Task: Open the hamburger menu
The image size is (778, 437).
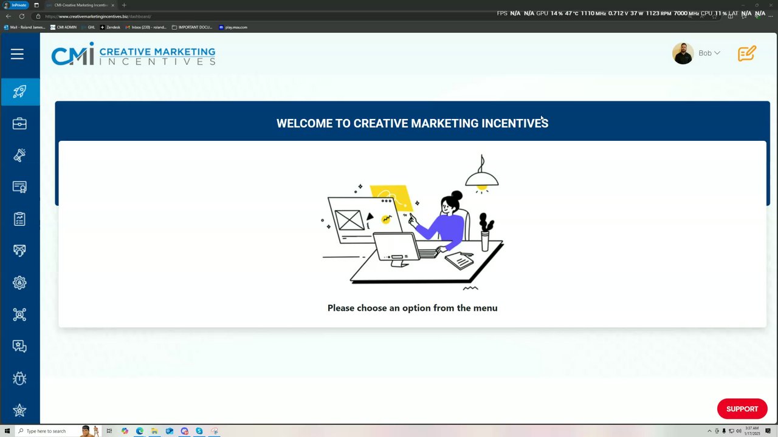Action: click(x=17, y=54)
